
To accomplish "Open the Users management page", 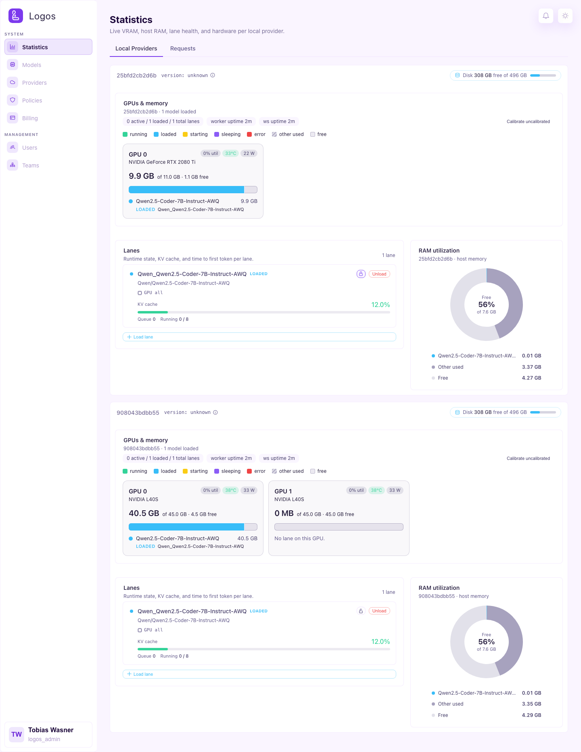I will [48, 148].
